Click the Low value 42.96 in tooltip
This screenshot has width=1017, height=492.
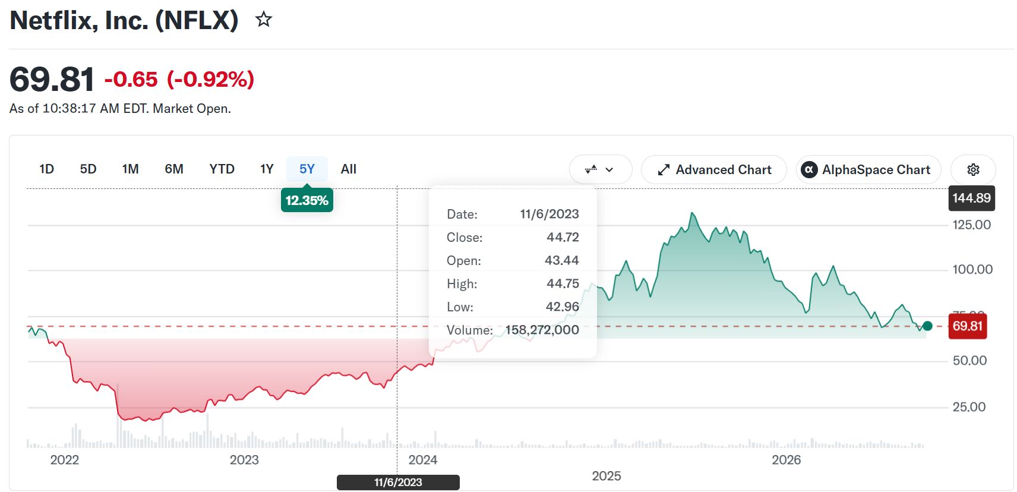pyautogui.click(x=562, y=307)
